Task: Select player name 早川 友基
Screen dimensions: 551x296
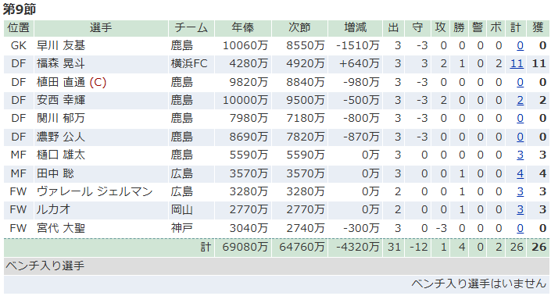Action: point(61,45)
